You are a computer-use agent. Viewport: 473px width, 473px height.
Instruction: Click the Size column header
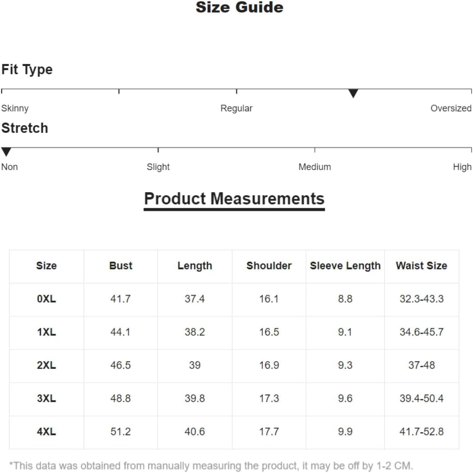46,266
